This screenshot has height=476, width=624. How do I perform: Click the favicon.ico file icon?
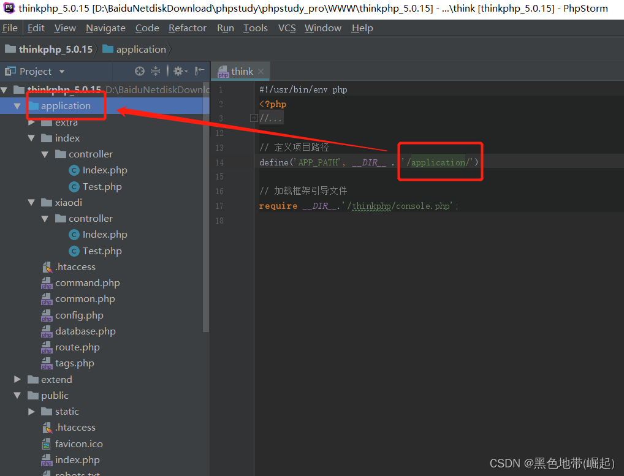click(x=47, y=444)
